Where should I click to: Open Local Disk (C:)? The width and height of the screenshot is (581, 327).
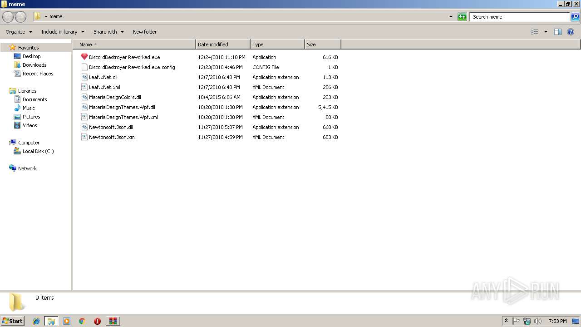38,151
